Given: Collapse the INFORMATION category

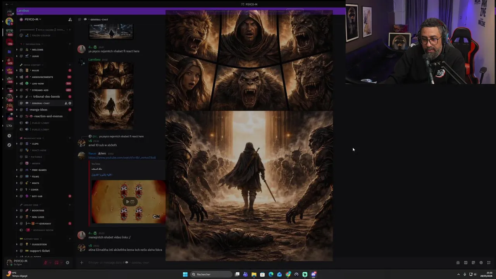Looking at the screenshot, I should (32, 44).
